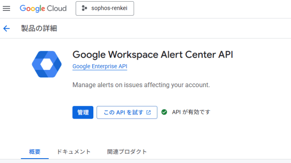The width and height of the screenshot is (291, 163).
Task: Open the main navigation hamburger menu
Action: (x=6, y=8)
